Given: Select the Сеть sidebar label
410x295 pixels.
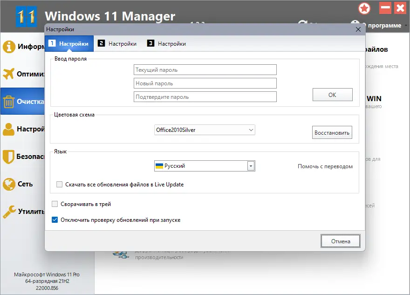Looking at the screenshot, I should tap(25, 184).
